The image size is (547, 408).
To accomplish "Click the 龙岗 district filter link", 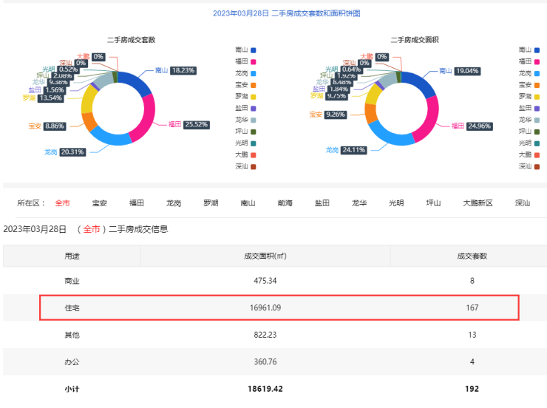I will [x=174, y=203].
